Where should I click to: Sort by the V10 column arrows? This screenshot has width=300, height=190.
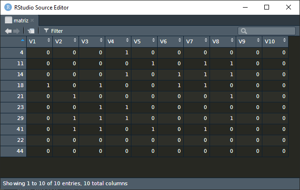pyautogui.click(x=284, y=40)
